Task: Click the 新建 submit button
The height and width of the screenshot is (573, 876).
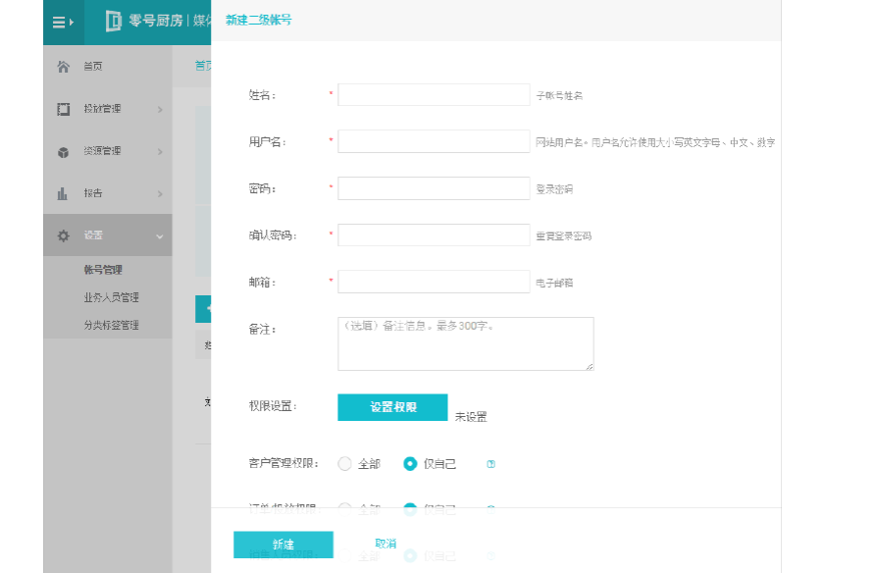Action: [283, 545]
